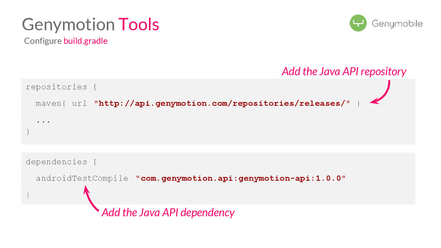Click the repositories opening line
The width and height of the screenshot is (441, 248).
(62, 87)
